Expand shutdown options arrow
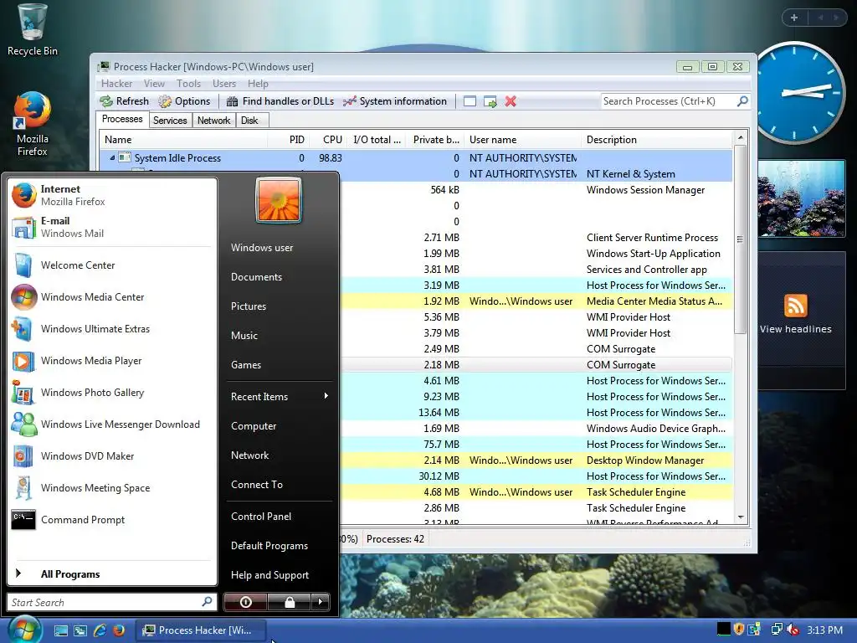The image size is (857, 643). 321,602
